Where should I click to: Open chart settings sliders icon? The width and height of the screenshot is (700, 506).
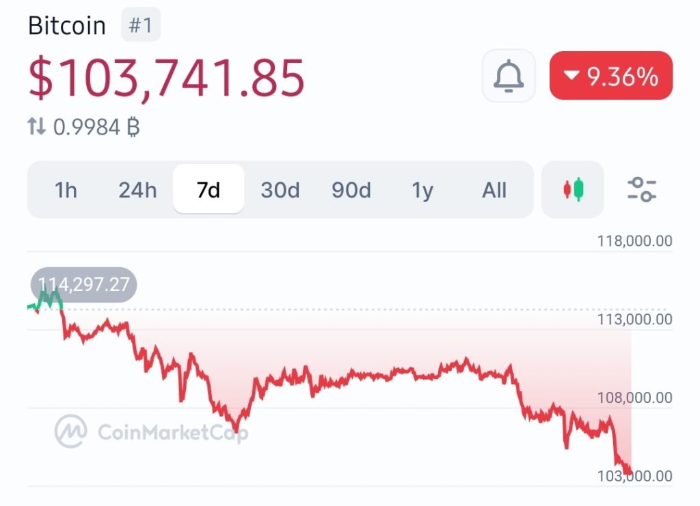pos(642,189)
